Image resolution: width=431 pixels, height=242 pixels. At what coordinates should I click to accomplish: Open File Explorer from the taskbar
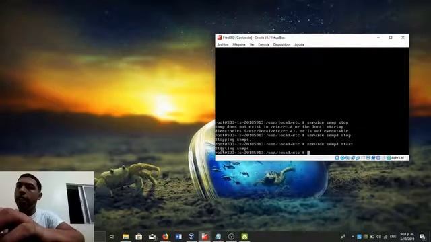126,236
